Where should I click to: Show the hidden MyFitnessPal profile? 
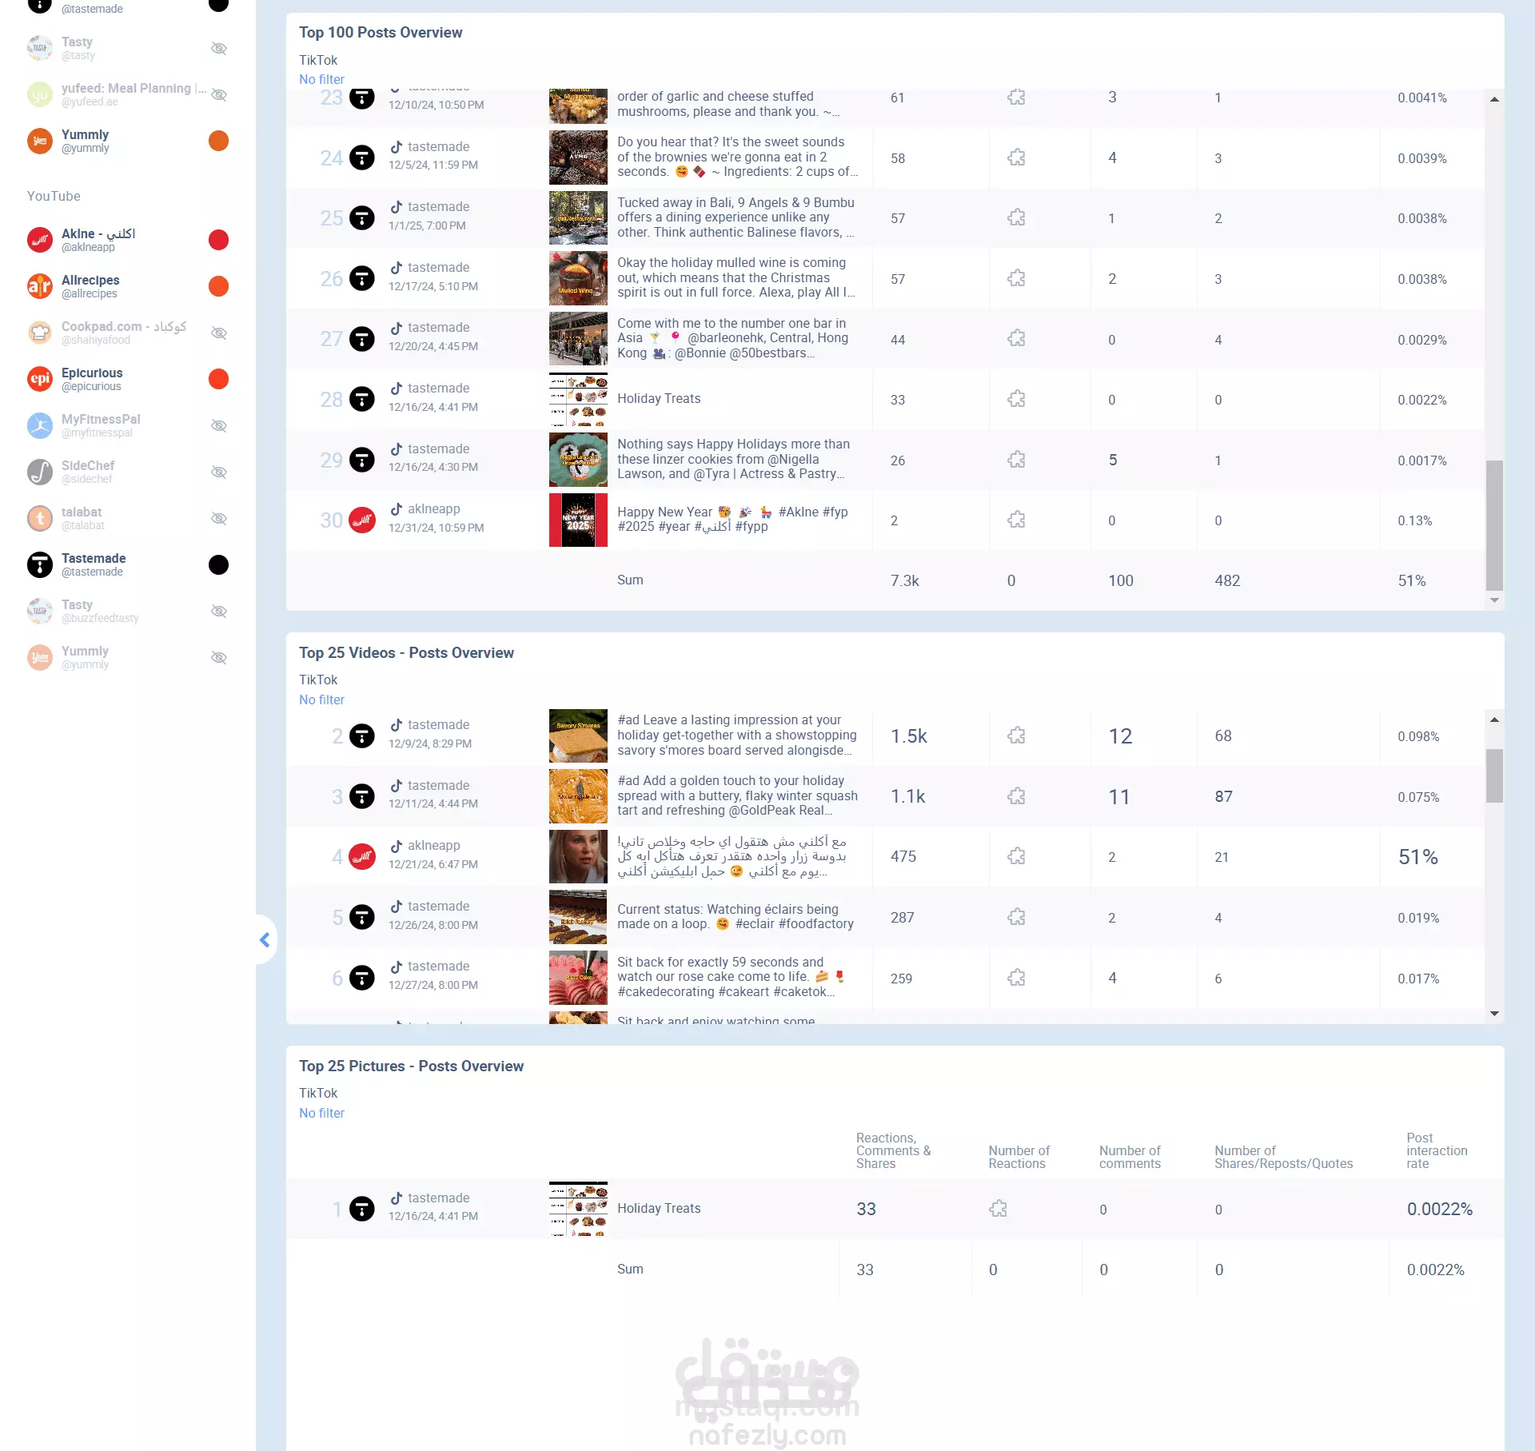coord(218,425)
